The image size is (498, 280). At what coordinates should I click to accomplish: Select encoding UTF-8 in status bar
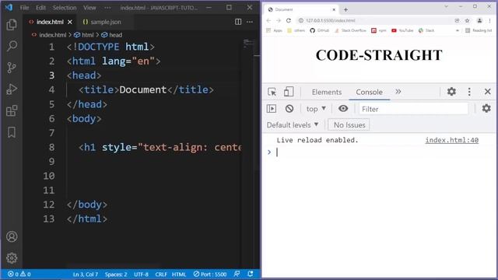(x=141, y=274)
